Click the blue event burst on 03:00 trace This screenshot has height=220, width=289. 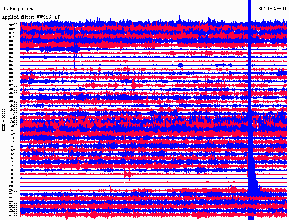(75, 49)
